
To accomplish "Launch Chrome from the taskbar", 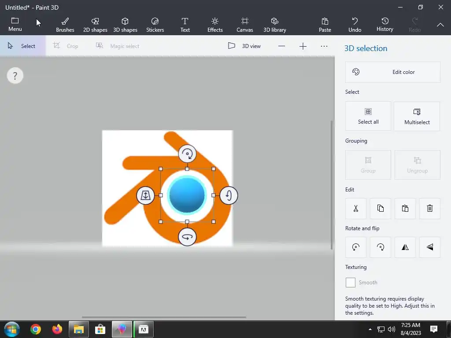I will (x=36, y=329).
